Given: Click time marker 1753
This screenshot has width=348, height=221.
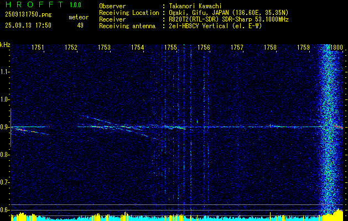Looking at the screenshot, I should pos(104,47).
